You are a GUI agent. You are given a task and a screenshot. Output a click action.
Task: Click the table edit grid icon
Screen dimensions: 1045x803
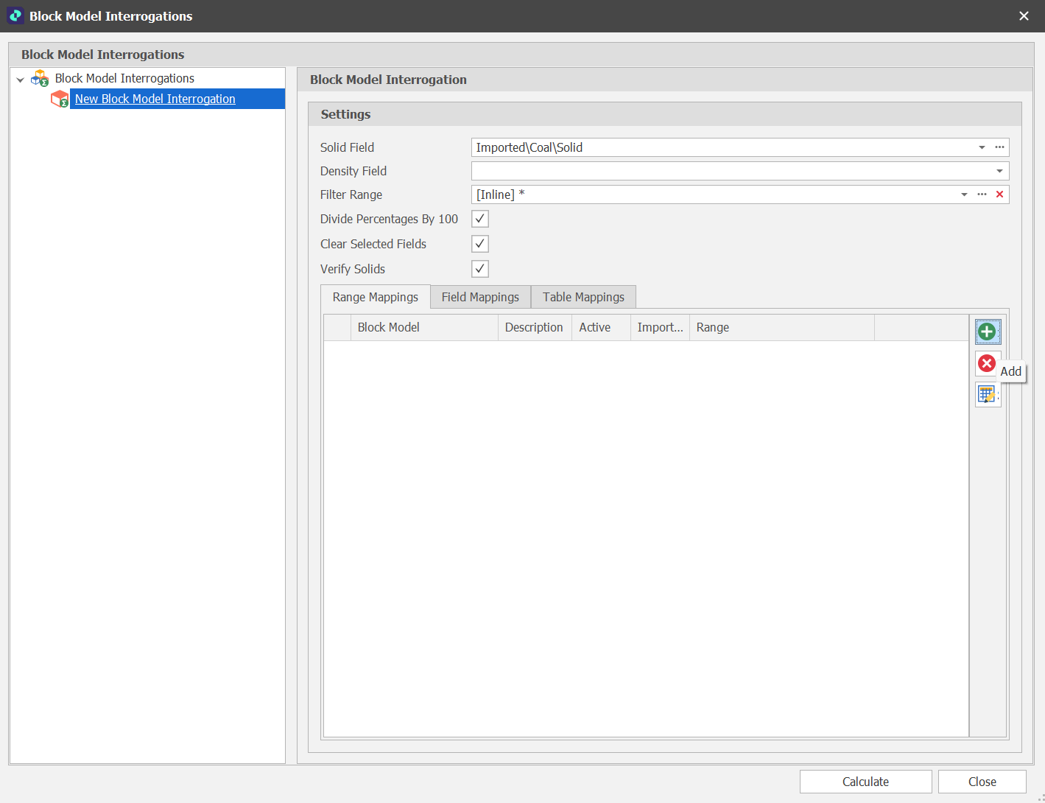pyautogui.click(x=988, y=395)
